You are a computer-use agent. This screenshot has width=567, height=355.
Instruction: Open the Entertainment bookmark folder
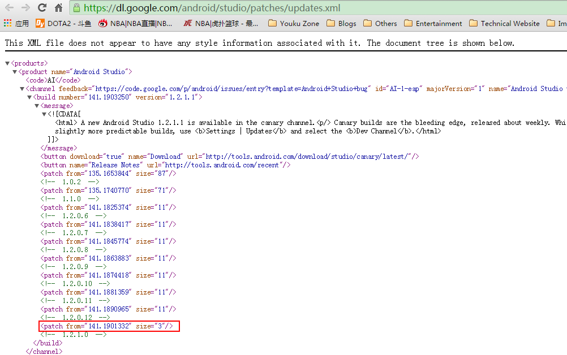(433, 23)
